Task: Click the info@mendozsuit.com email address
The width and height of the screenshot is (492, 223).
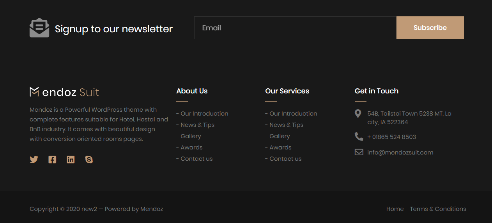Action: (400, 153)
